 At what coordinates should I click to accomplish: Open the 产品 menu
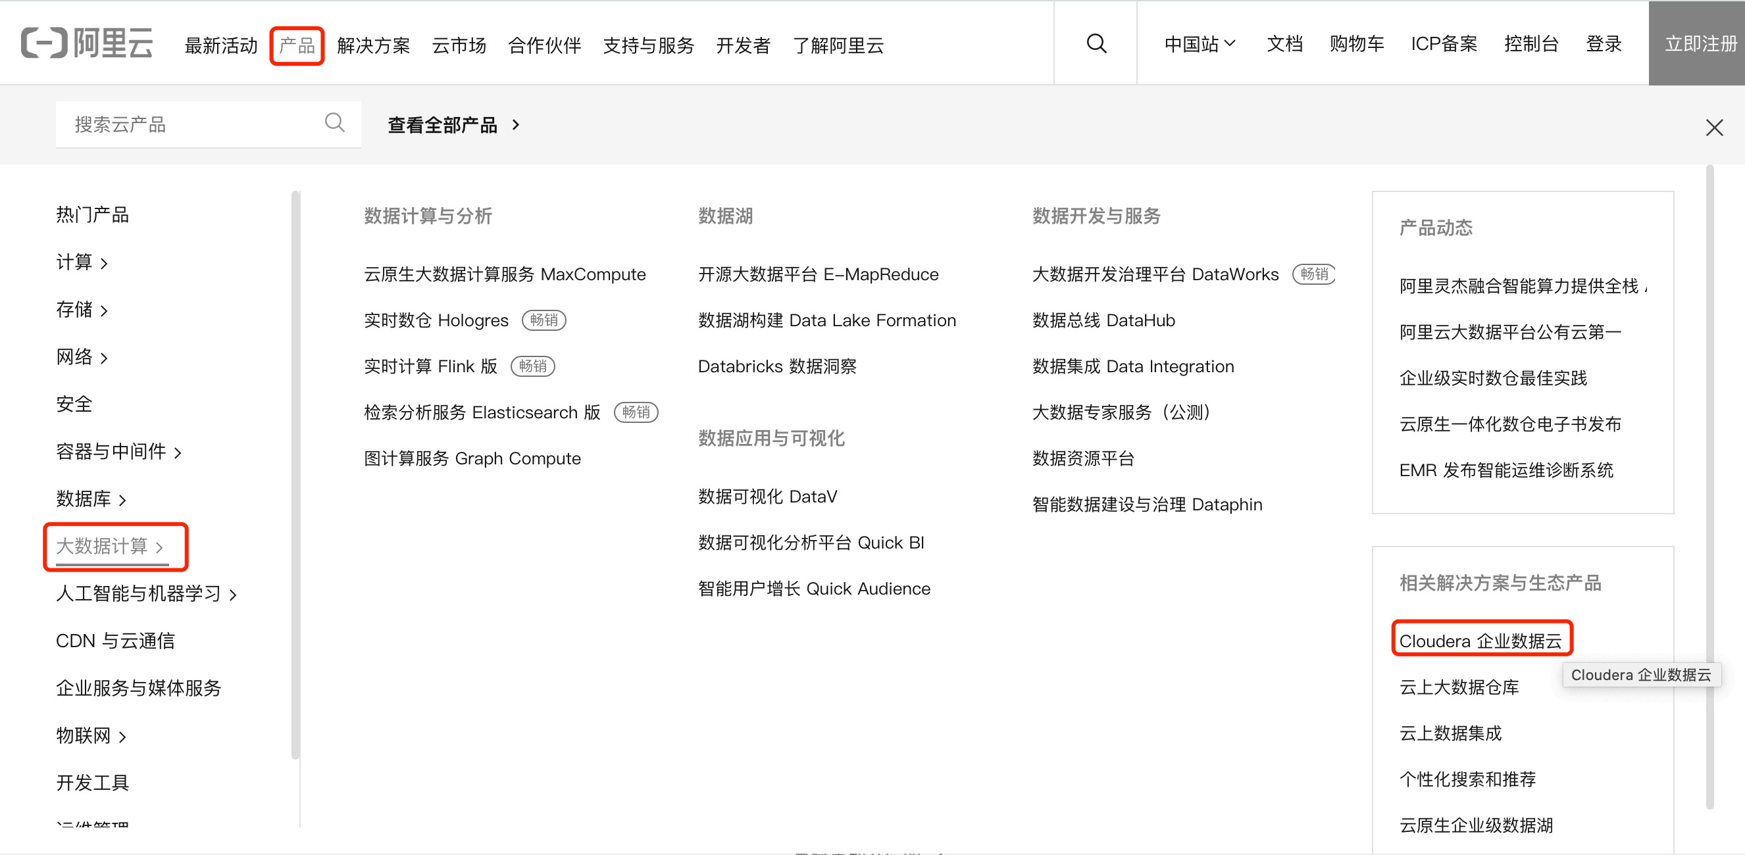coord(297,45)
